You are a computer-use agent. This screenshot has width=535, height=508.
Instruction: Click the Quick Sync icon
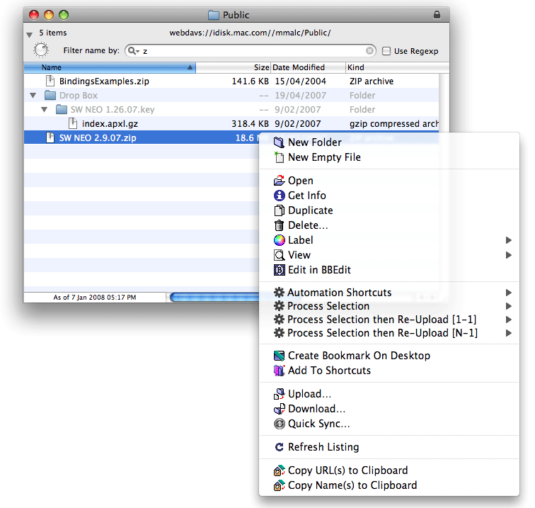point(279,424)
